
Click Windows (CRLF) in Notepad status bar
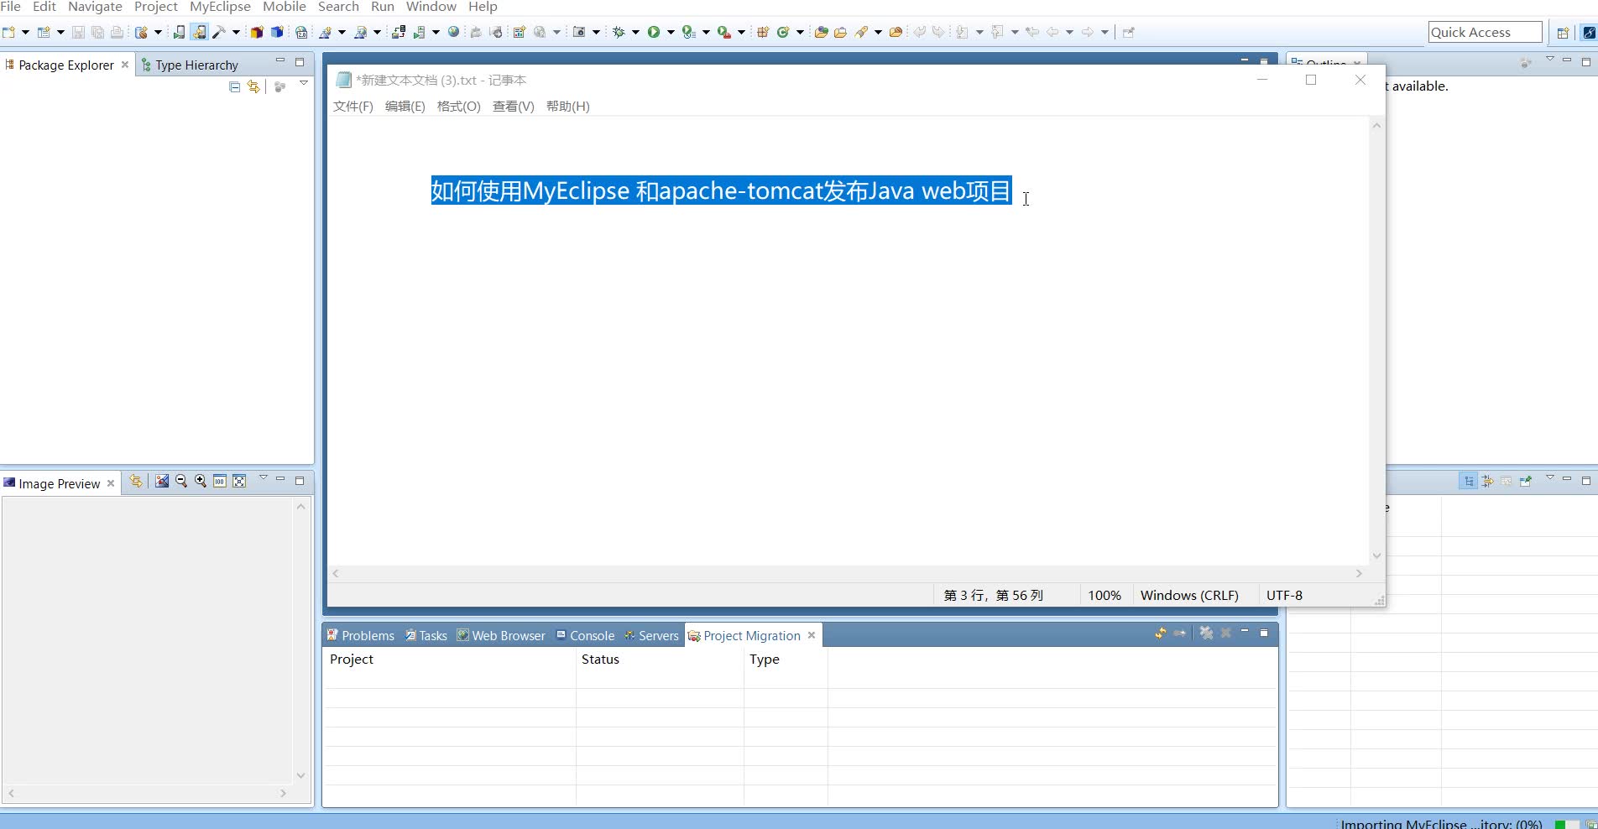(1188, 595)
